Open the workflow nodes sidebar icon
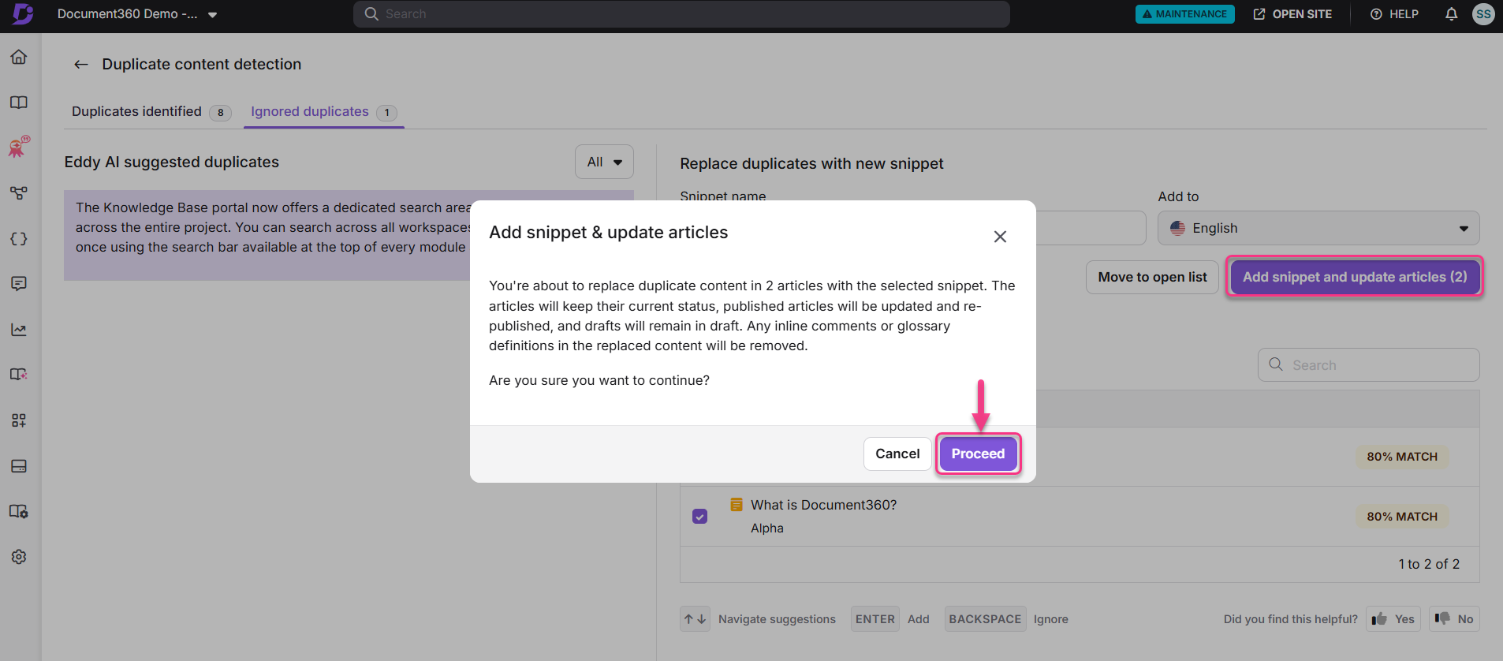 (19, 192)
